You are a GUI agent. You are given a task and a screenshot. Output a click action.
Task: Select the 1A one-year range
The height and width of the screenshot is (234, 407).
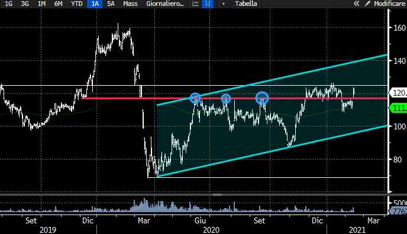click(x=95, y=4)
